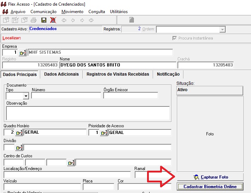Click the Crachá field
This screenshot has width=251, height=193.
coord(205,65)
